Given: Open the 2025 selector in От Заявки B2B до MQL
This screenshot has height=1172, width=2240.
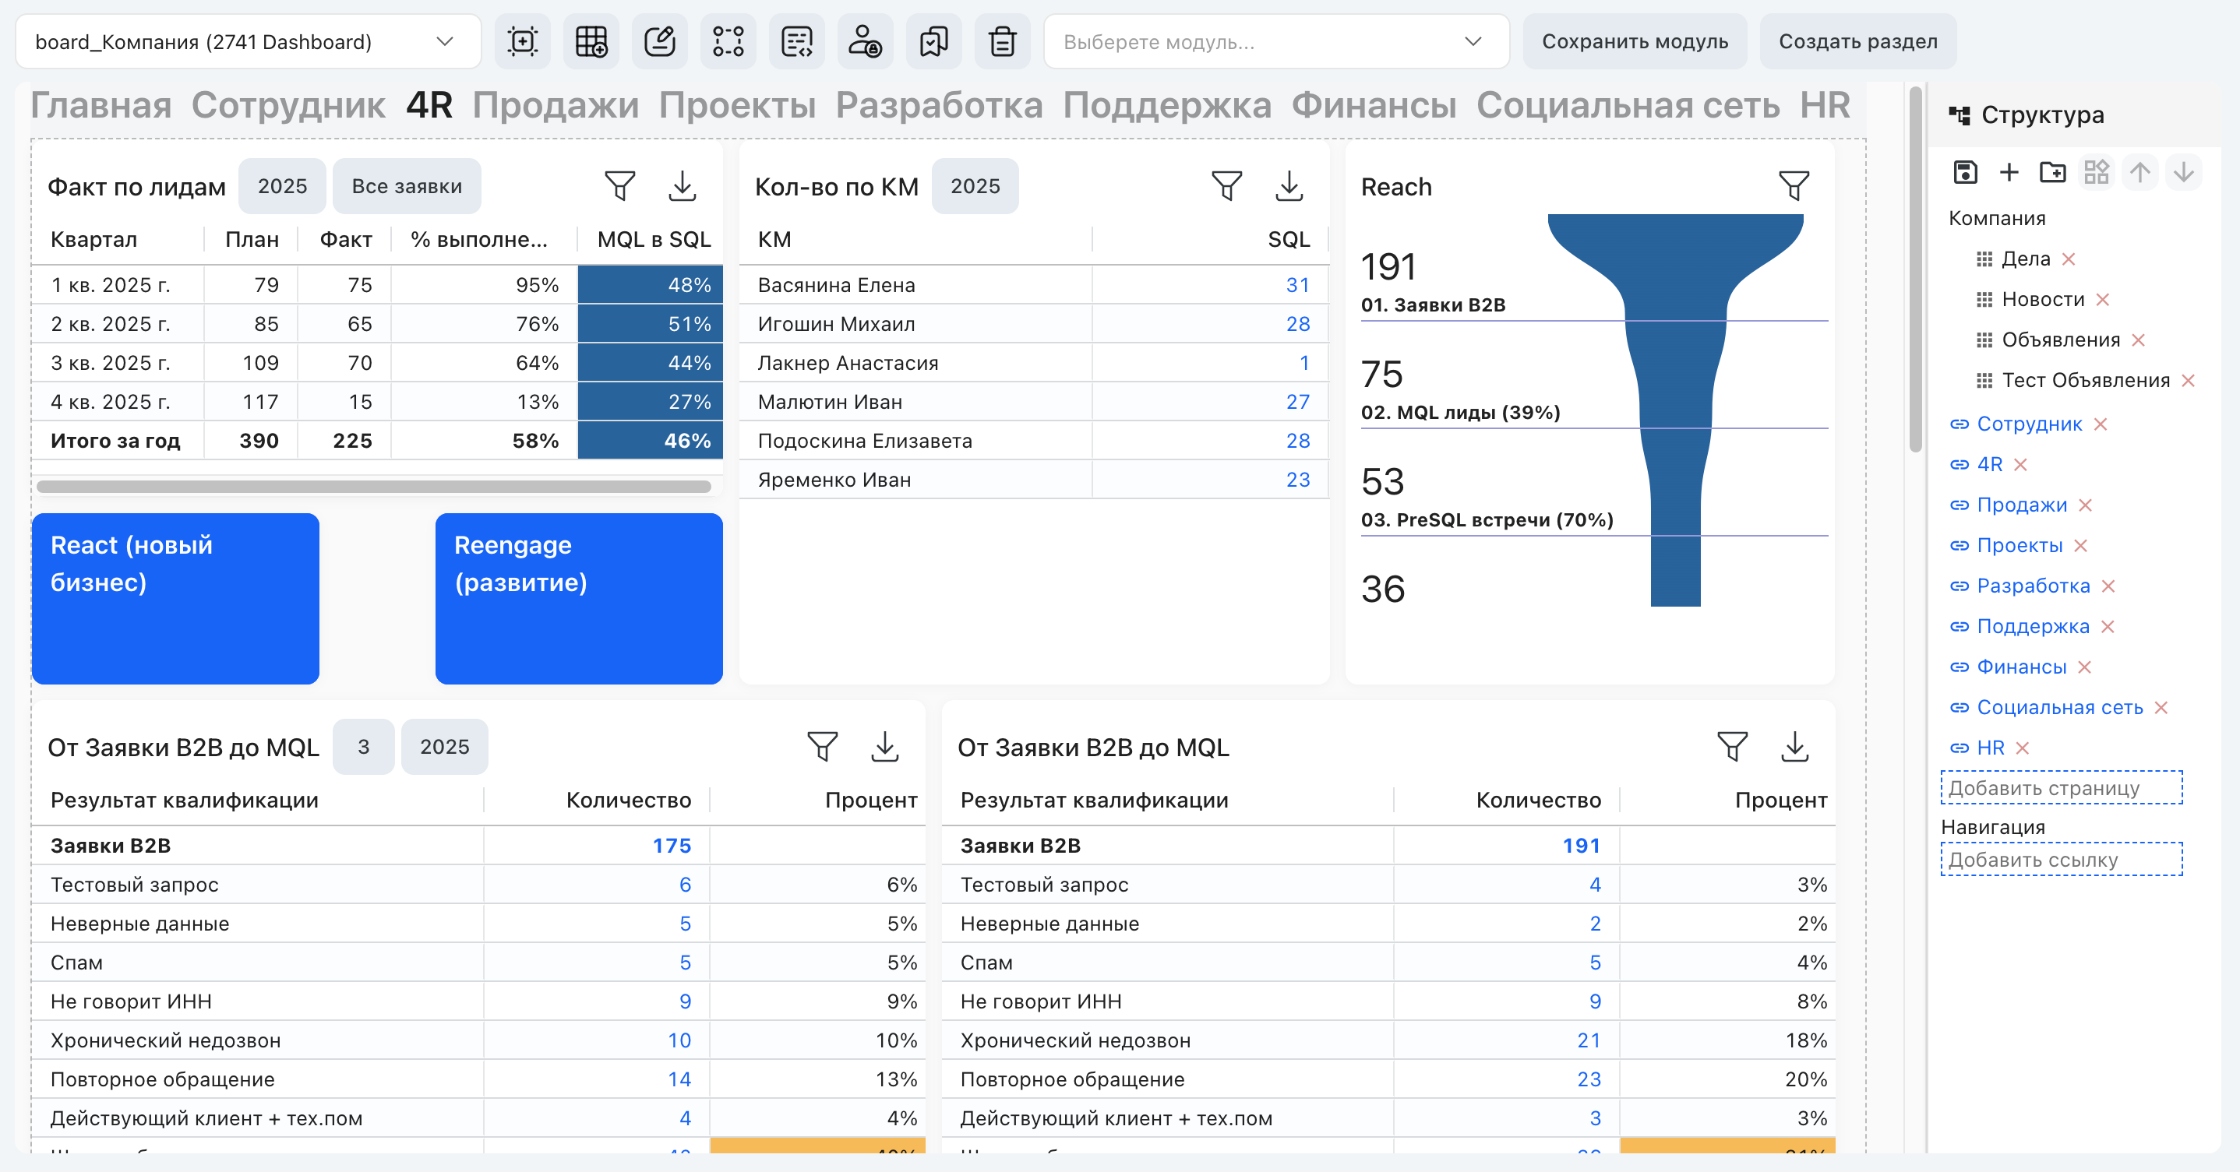Looking at the screenshot, I should tap(444, 747).
